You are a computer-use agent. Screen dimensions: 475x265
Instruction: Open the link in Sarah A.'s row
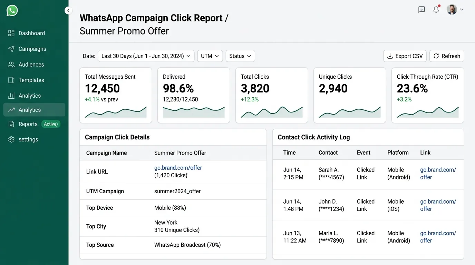click(x=438, y=174)
